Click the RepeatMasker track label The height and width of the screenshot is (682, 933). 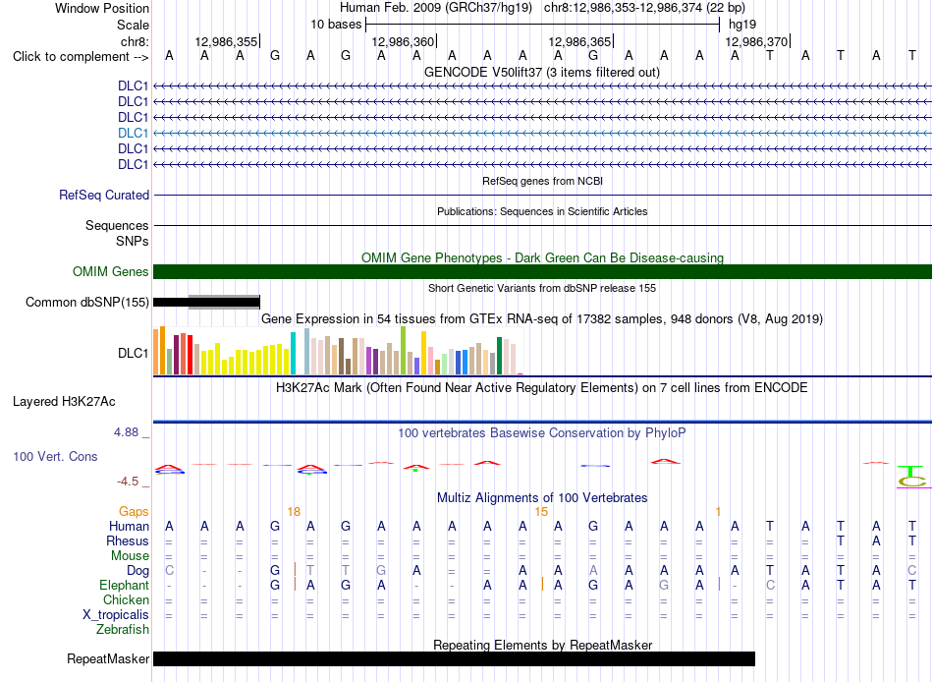pos(108,658)
